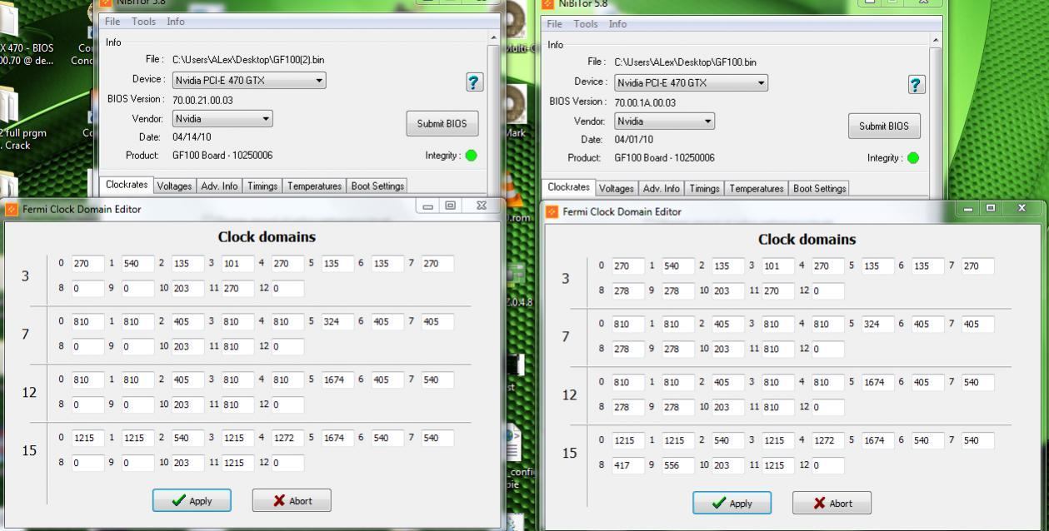Switch to Adv. Info tab in left NiBiTor window
Image resolution: width=1049 pixels, height=531 pixels.
click(x=219, y=186)
